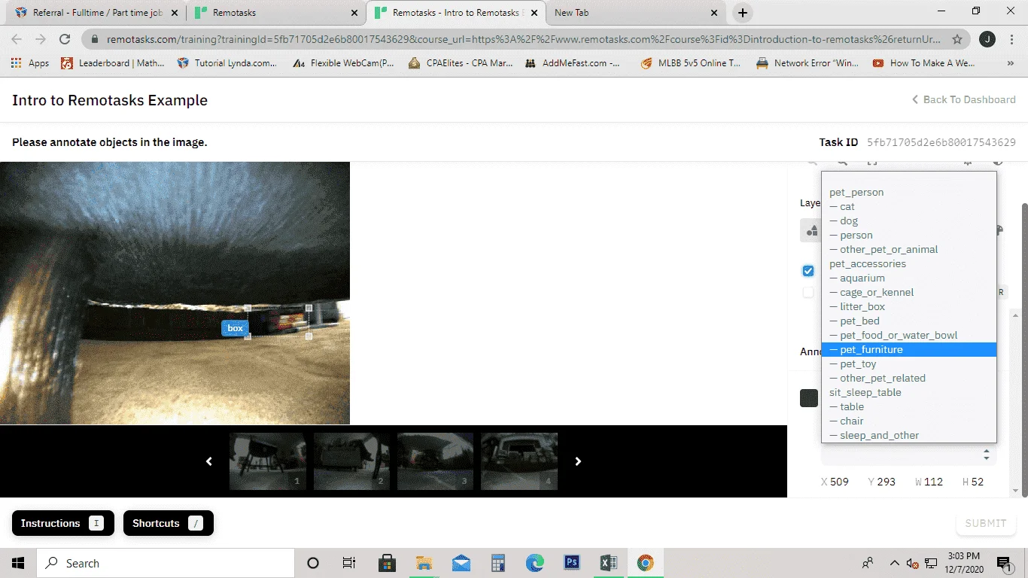Uncheck the checked layer checkbox
The height and width of the screenshot is (578, 1028).
coord(808,271)
